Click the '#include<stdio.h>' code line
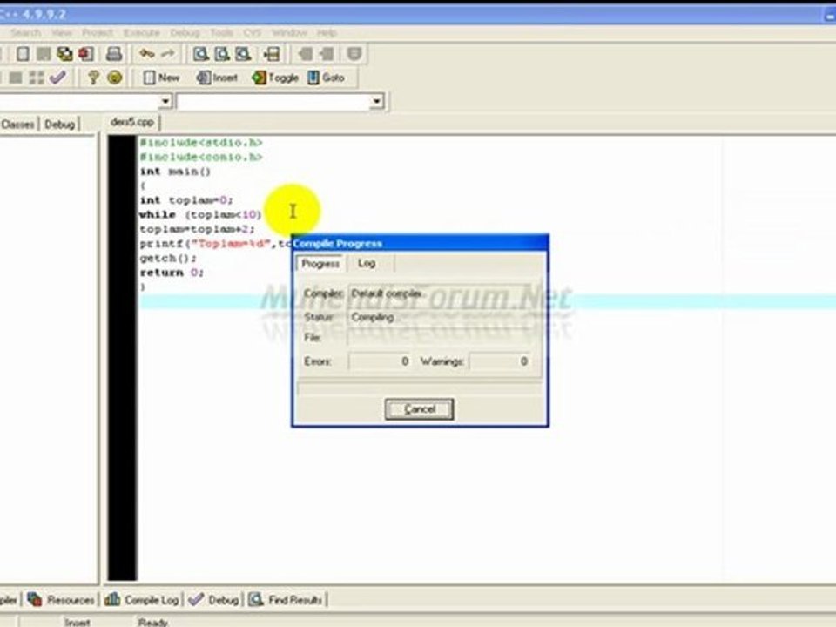Screen dimensions: 836x627 tap(200, 143)
